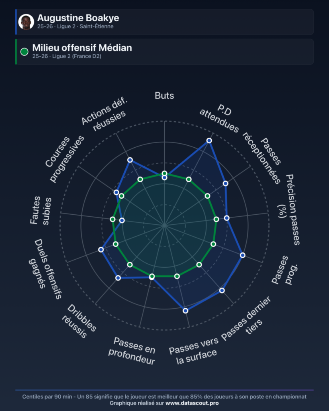Click the blue Précision passes data point

point(227,218)
